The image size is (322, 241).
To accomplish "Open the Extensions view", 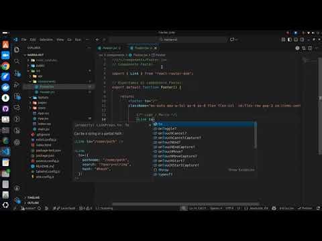I will coord(17,96).
